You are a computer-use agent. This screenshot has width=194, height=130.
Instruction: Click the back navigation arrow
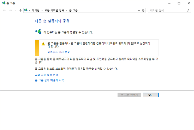(x=4, y=10)
